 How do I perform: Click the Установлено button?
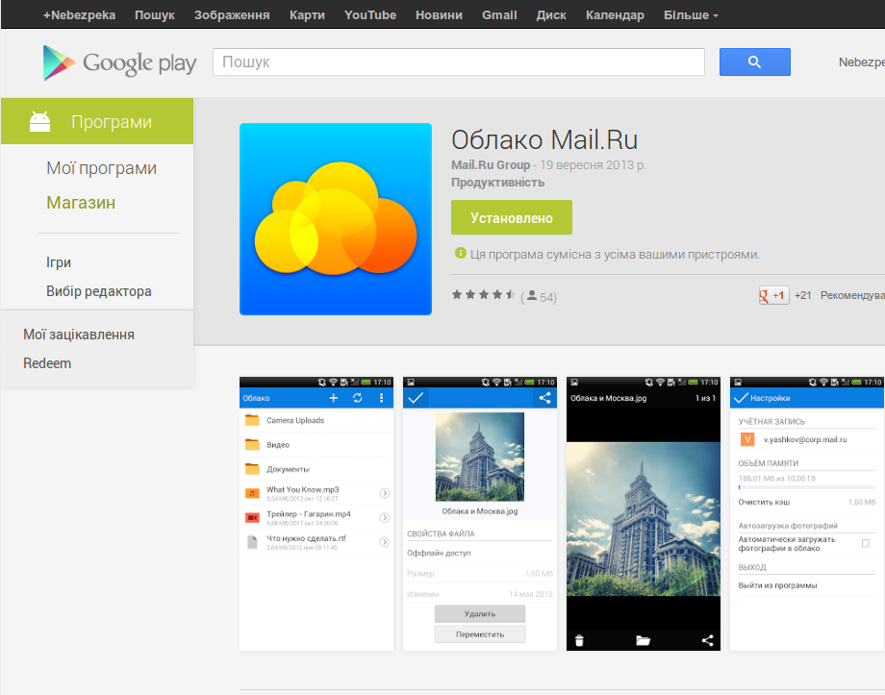point(512,217)
